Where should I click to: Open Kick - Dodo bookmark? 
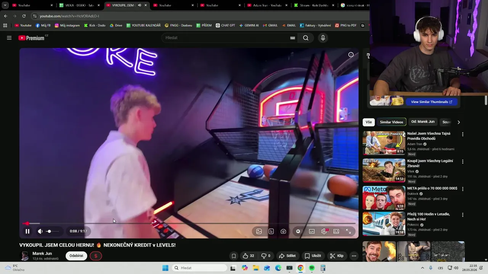[x=95, y=25]
